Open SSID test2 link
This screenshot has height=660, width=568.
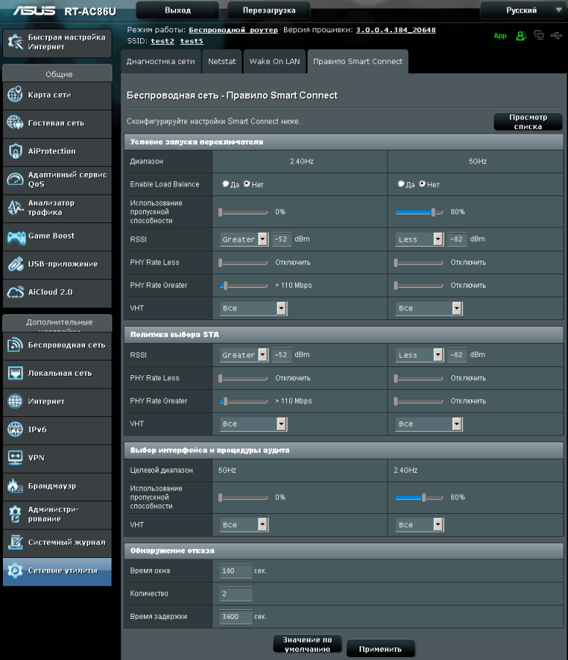tap(162, 41)
